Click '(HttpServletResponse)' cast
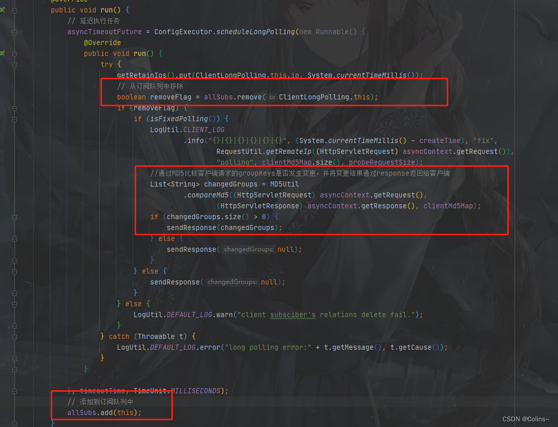 [260, 206]
